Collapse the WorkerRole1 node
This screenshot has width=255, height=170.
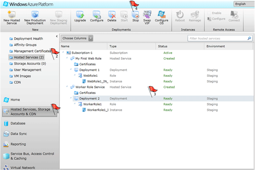74,103
